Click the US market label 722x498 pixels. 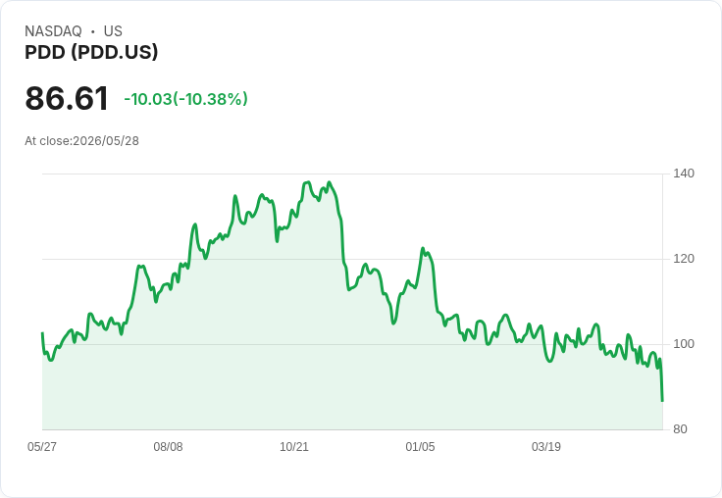coord(113,31)
